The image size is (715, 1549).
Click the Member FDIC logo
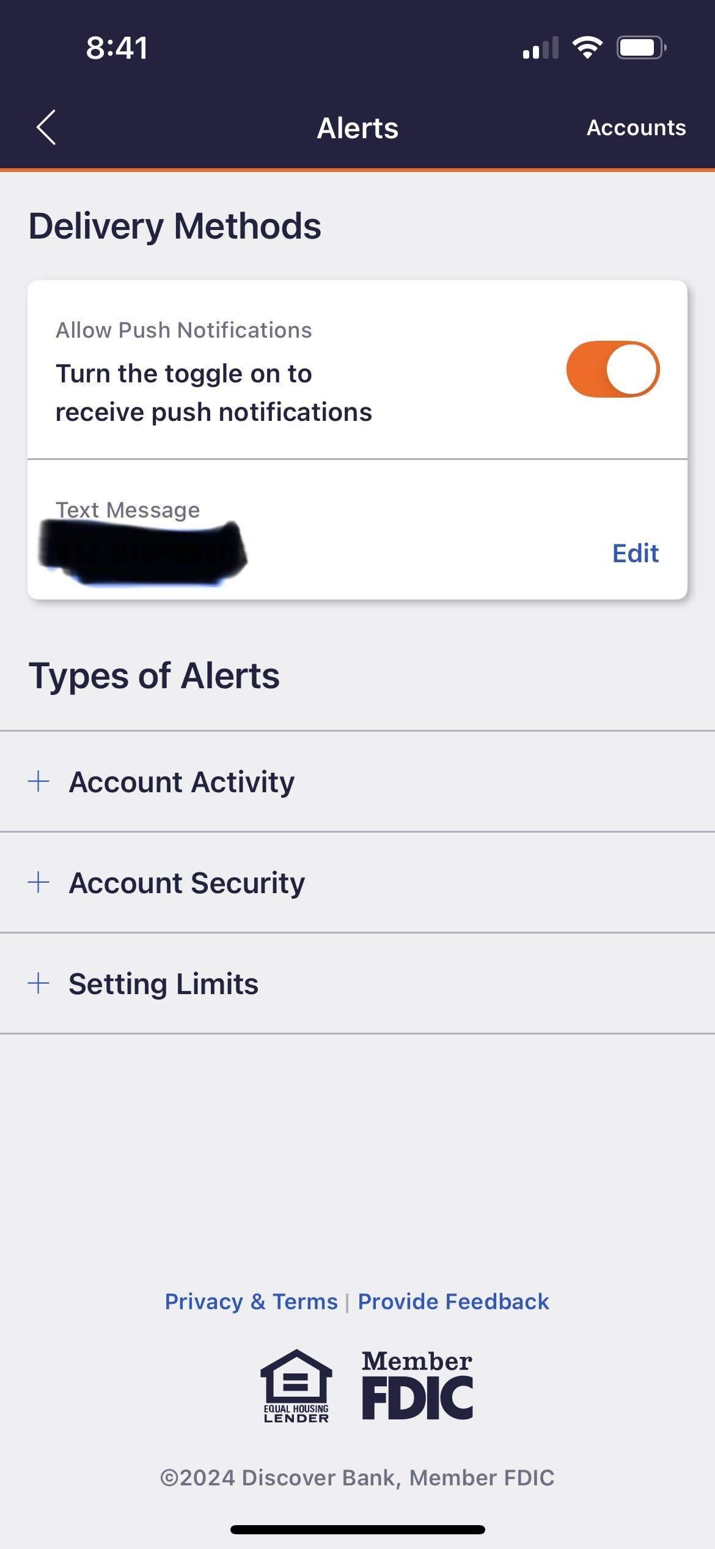click(x=417, y=1386)
